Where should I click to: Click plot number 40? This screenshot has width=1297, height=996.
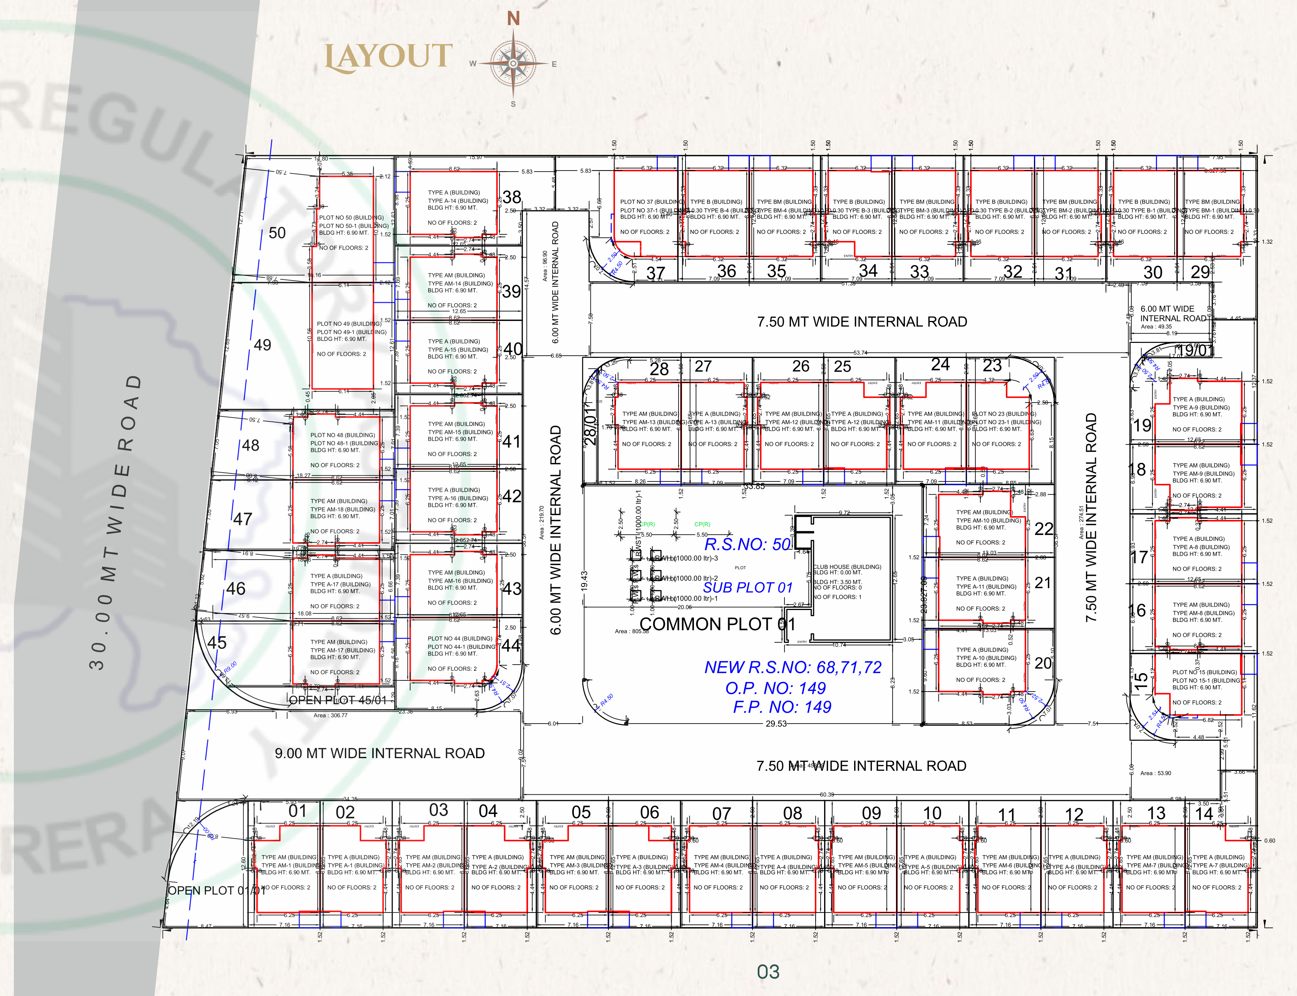point(513,349)
